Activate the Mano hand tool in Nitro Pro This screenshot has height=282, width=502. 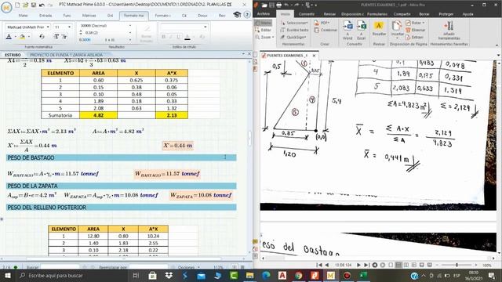tap(264, 23)
